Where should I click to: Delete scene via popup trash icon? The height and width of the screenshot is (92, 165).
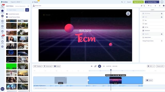(116, 75)
